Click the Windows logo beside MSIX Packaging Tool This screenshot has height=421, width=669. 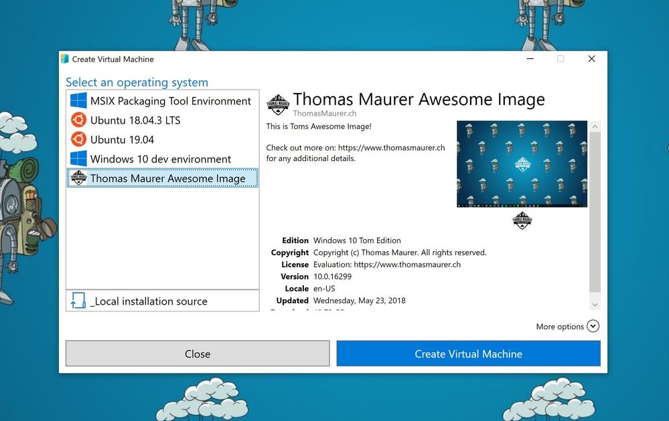point(78,100)
